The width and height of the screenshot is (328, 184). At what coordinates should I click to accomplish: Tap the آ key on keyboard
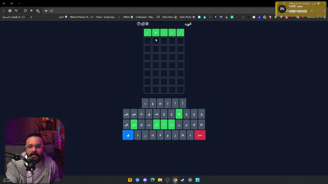[183, 103]
